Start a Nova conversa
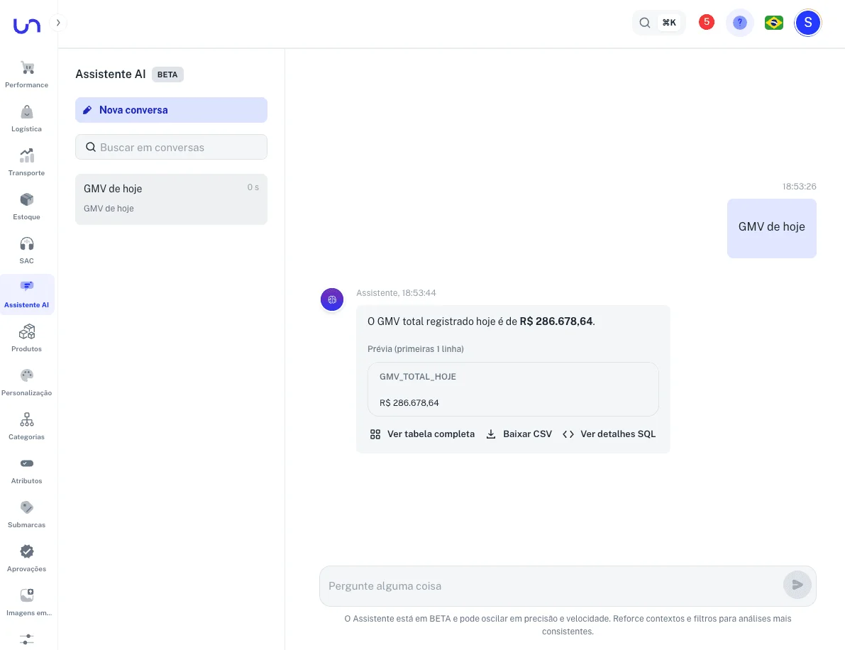The image size is (845, 650). (x=171, y=110)
